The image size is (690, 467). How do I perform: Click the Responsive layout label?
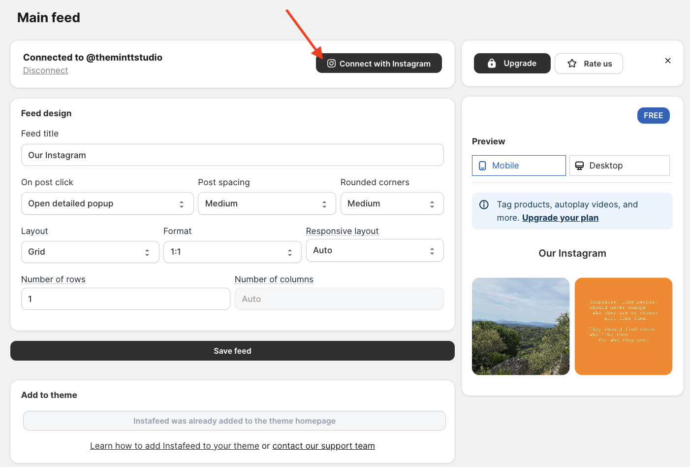coord(343,231)
